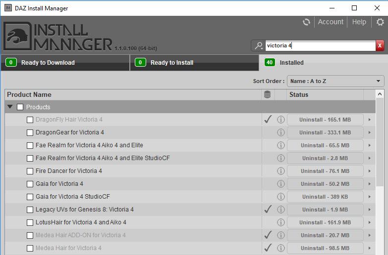The height and width of the screenshot is (255, 388).
Task: Uninstall DragonFly Hair 165.1 MB
Action: 325,120
